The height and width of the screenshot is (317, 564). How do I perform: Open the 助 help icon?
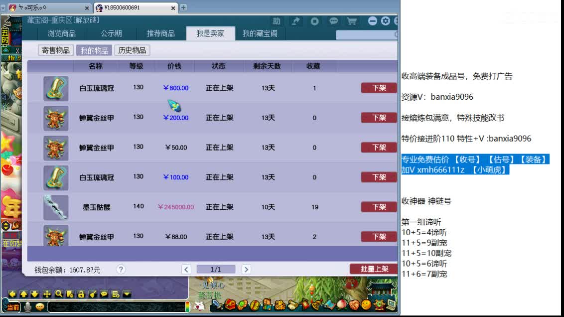point(276,21)
